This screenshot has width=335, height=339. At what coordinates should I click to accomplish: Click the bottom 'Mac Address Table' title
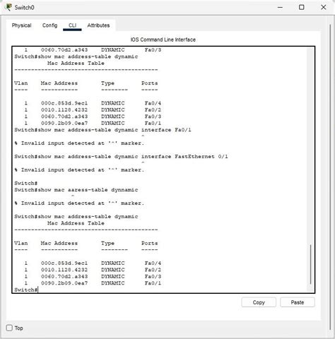(x=76, y=223)
